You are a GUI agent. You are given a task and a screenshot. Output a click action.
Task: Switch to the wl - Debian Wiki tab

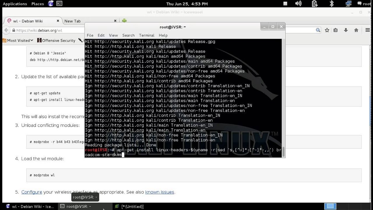[x=33, y=21]
